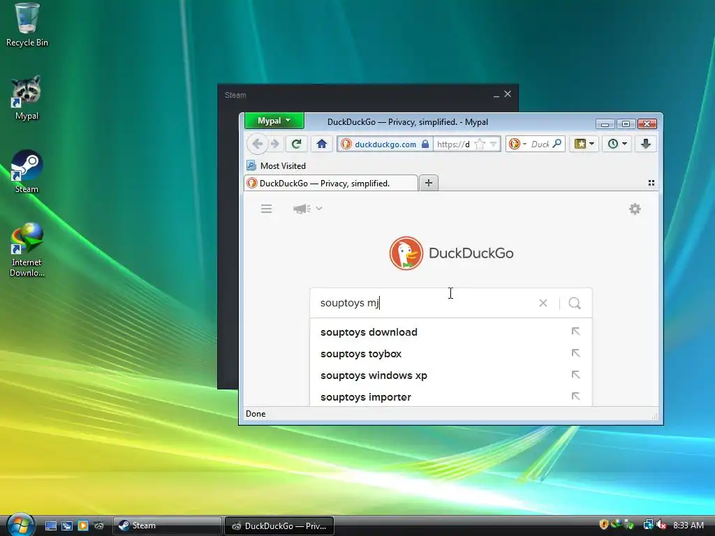Switch to Steam taskbar button
Image resolution: width=715 pixels, height=536 pixels.
pos(167,526)
